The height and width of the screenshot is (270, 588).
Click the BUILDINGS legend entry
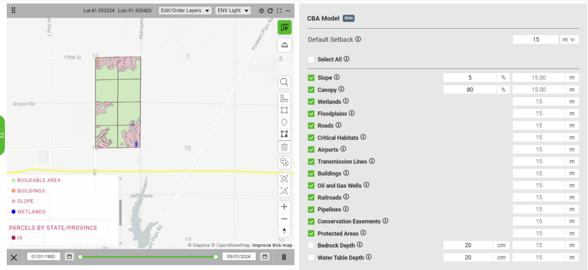tap(28, 191)
